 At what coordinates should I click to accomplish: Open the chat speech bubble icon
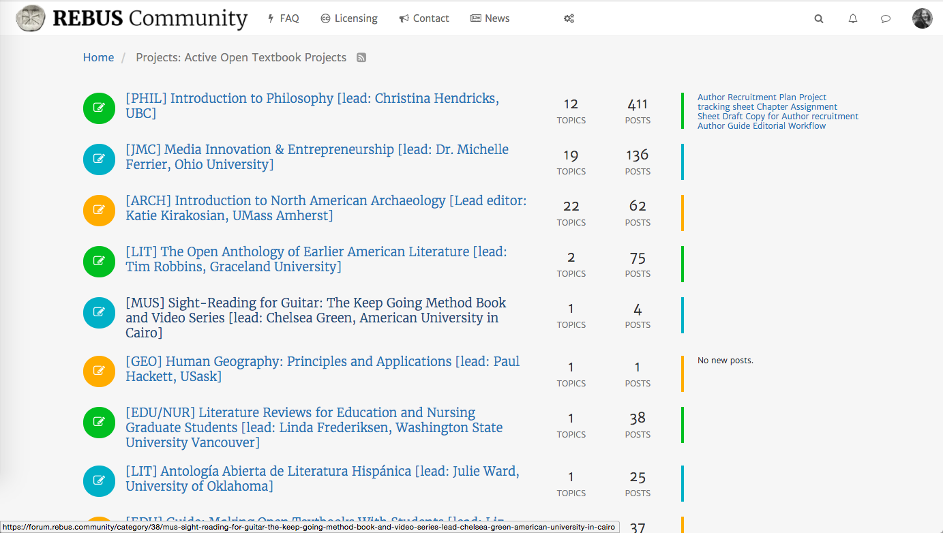click(886, 19)
